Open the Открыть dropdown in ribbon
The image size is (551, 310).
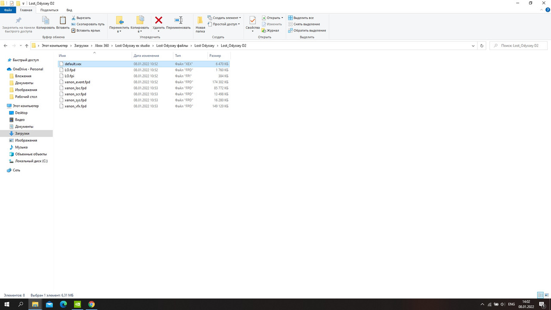pyautogui.click(x=272, y=18)
